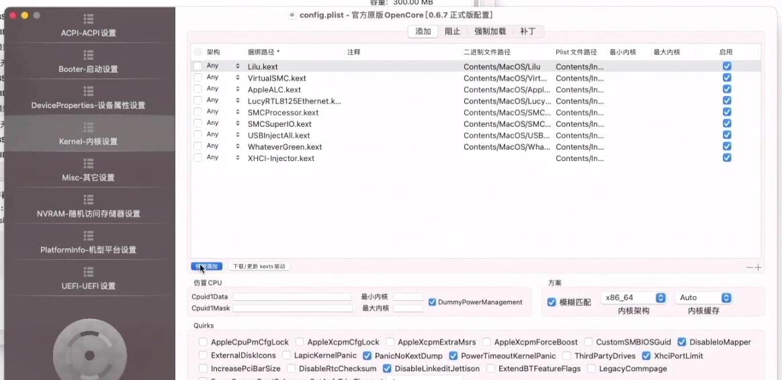The width and height of the screenshot is (782, 380).
Task: Select the USBInjectAll.kext row name
Action: pyautogui.click(x=279, y=135)
